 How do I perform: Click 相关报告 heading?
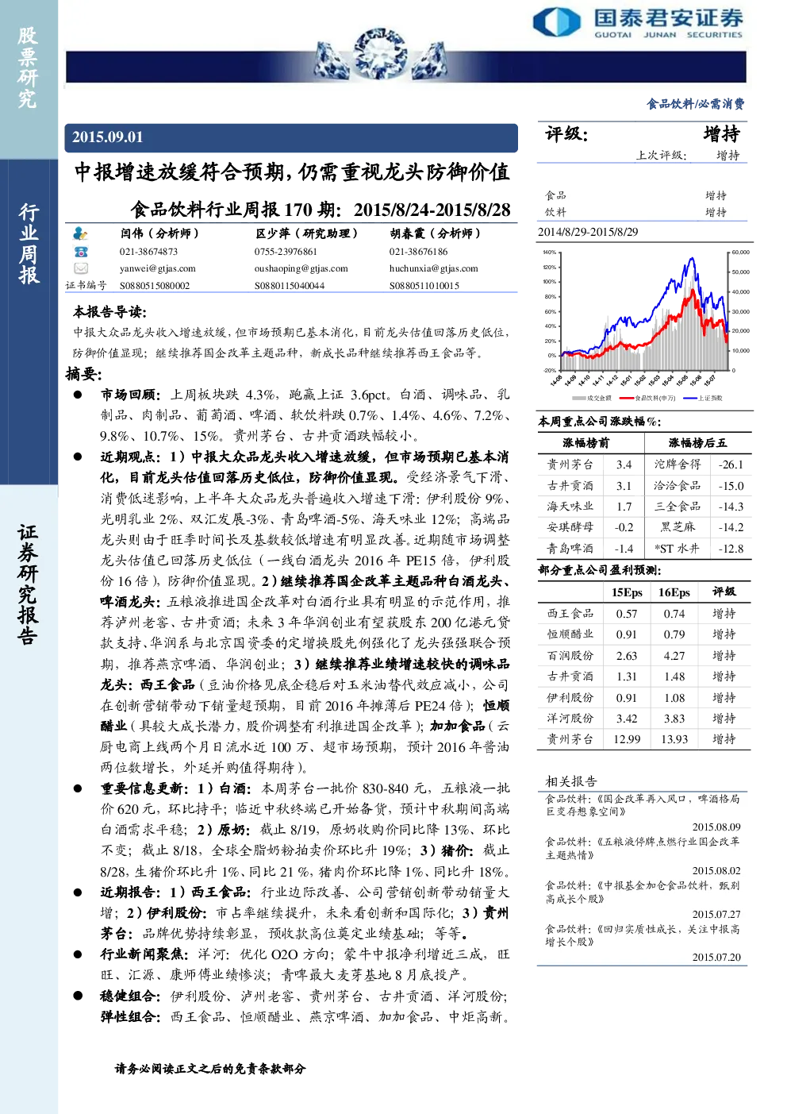570,781
